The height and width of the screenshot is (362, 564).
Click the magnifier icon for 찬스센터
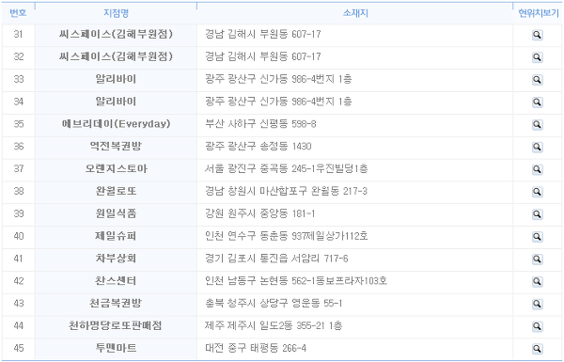click(x=537, y=281)
